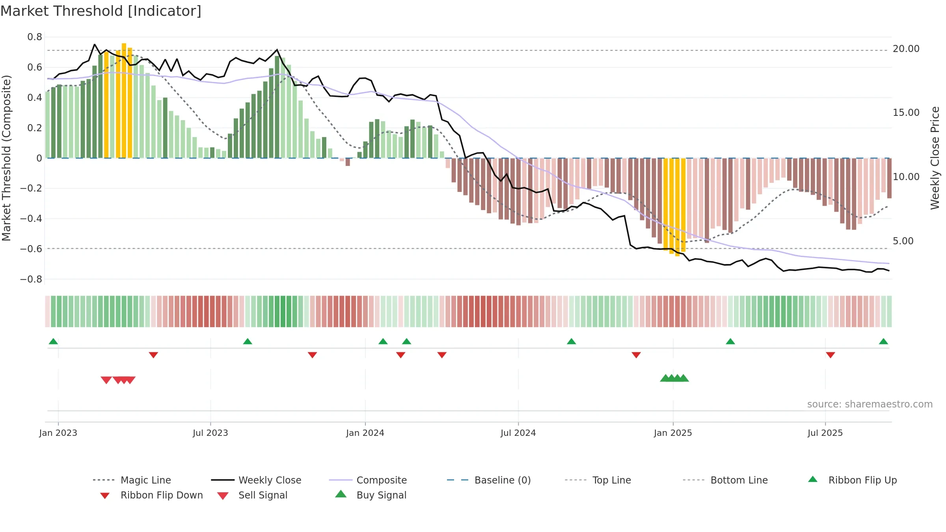
Task: Click the 0.8 left axis label
Action: pyautogui.click(x=35, y=37)
